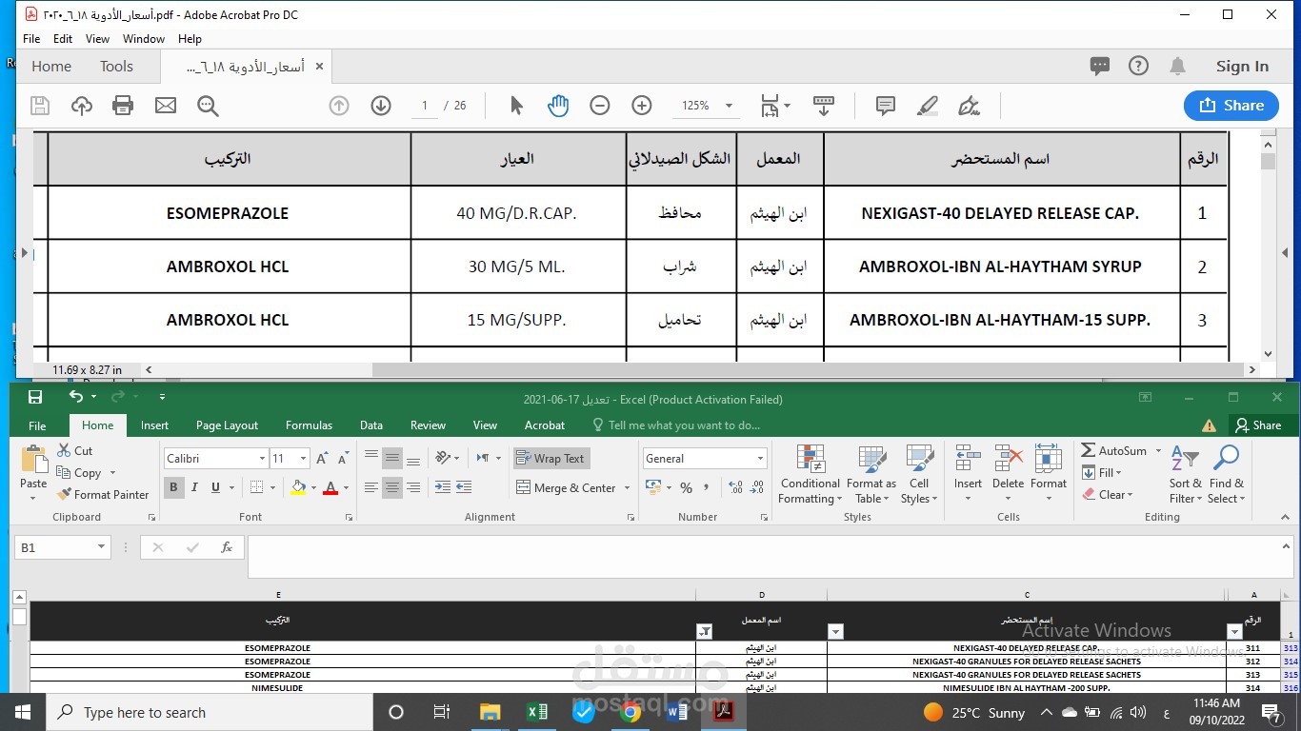Click the red Font Color button
This screenshot has height=731, width=1301.
point(330,487)
